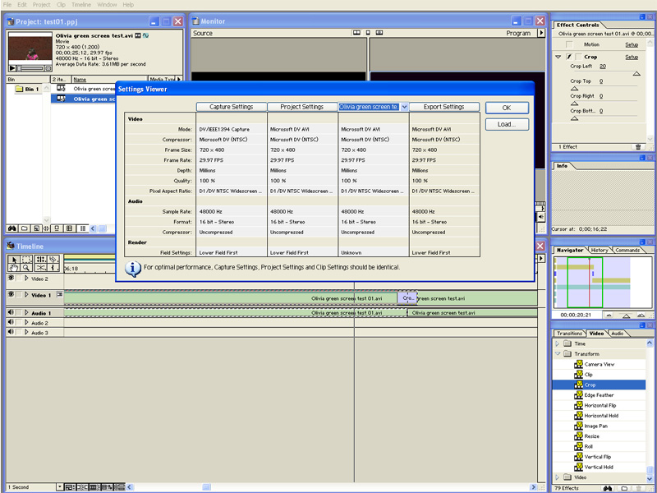Select the In Point tool
The image size is (657, 493).
(53, 268)
